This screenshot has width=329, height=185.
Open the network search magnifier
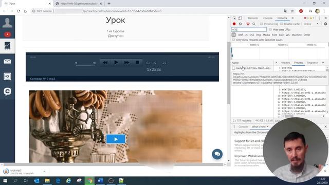click(x=254, y=24)
